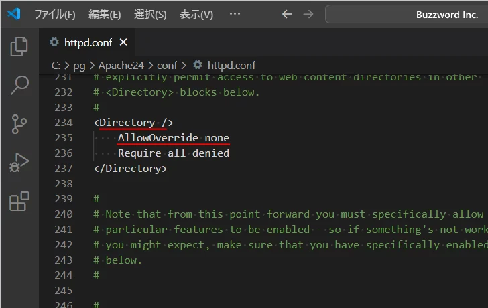Expand the conf breadcrumb folder
The height and width of the screenshot is (308, 488).
167,65
